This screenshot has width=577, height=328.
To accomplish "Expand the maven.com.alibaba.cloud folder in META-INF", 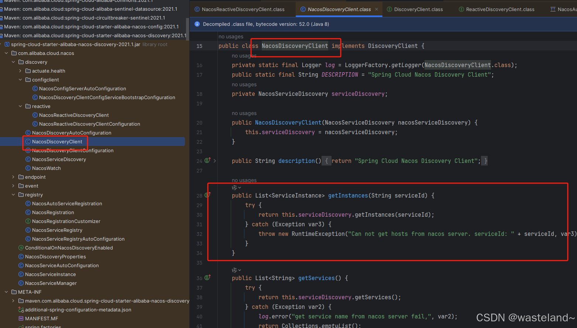I will coord(13,301).
